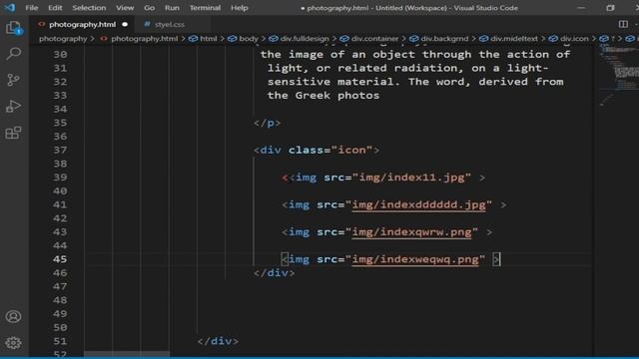The width and height of the screenshot is (639, 359).
Task: Click the VS Code logo icon
Action: [10, 7]
